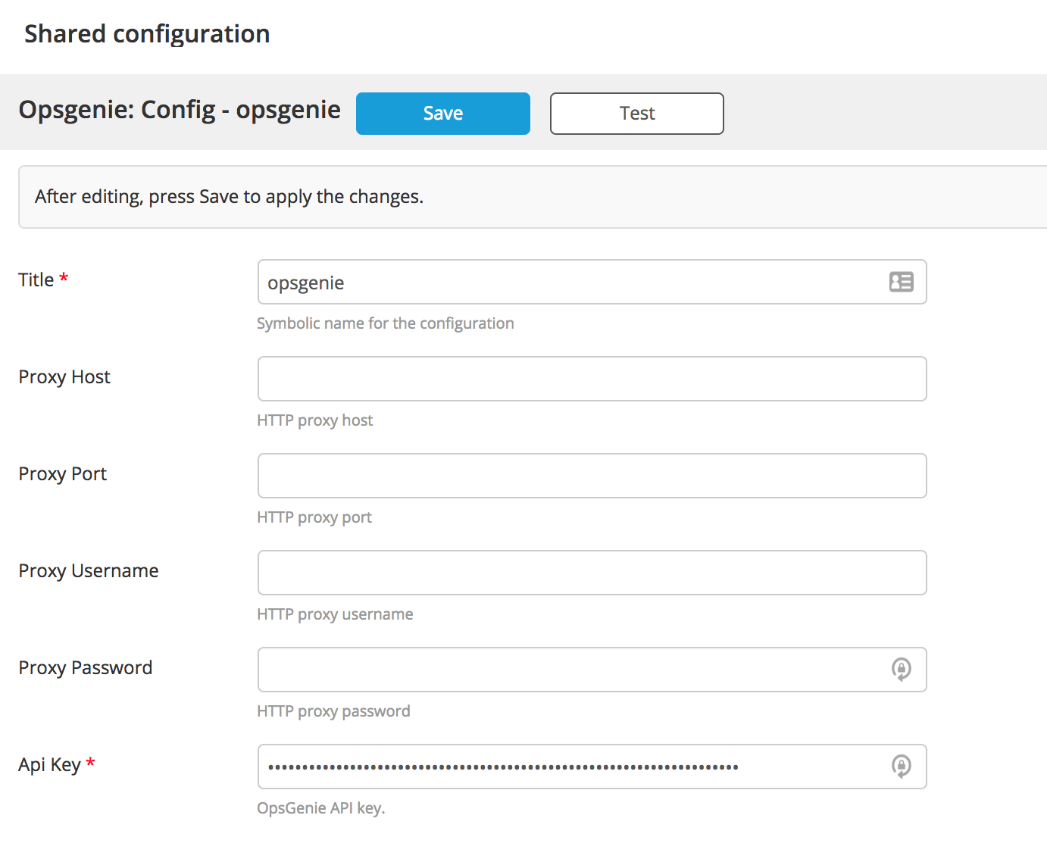
Task: Click the 'HTTP proxy host' hint text
Action: point(314,420)
